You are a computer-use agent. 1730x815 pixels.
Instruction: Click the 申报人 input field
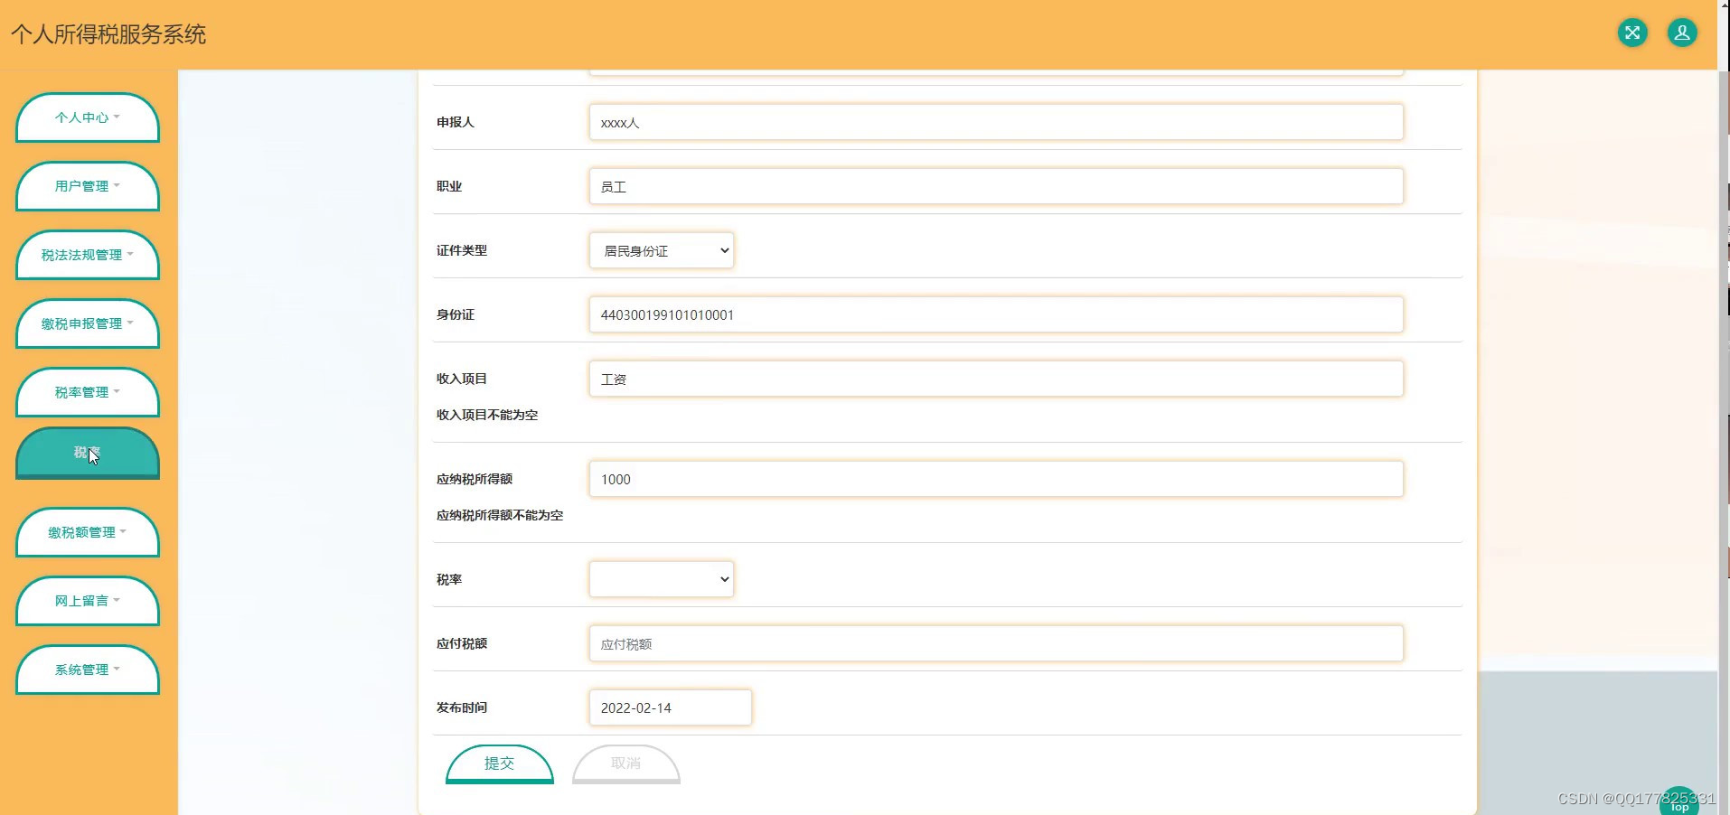996,122
